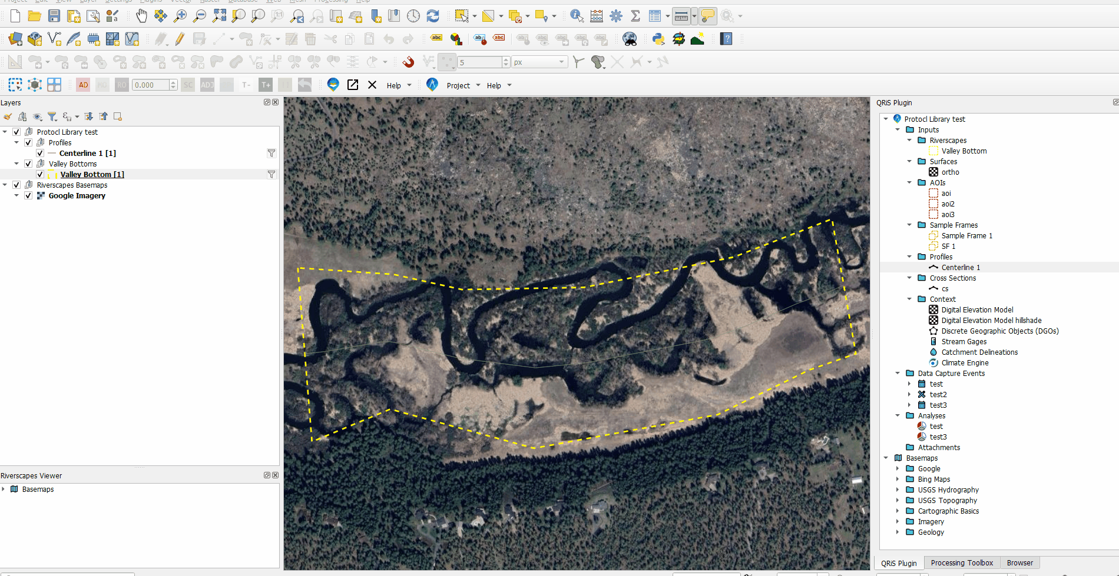
Task: Expand the Google basemaps folder in QRiS tree
Action: [x=898, y=468]
